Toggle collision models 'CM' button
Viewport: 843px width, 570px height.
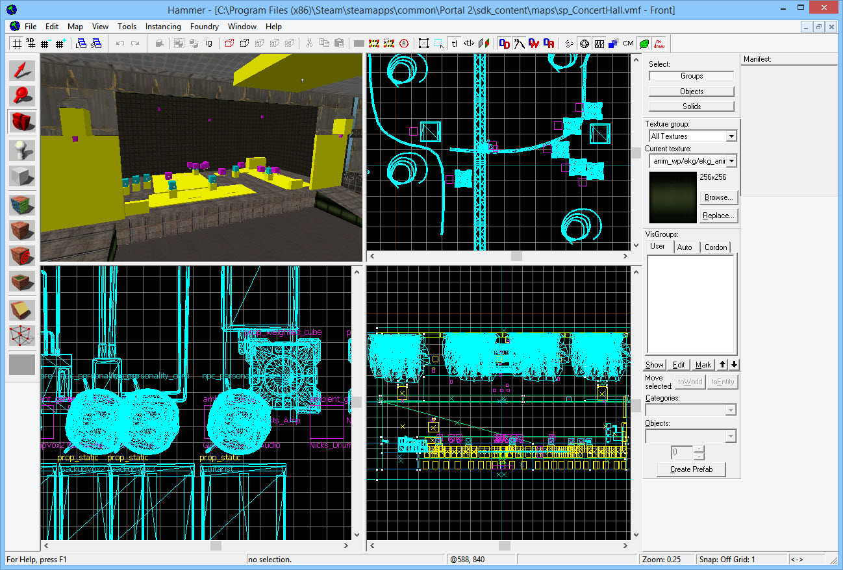(628, 43)
